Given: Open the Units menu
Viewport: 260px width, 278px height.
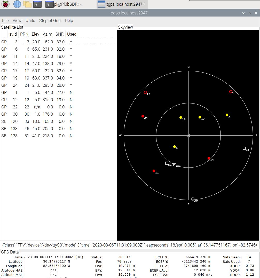Looking at the screenshot, I should (x=30, y=21).
